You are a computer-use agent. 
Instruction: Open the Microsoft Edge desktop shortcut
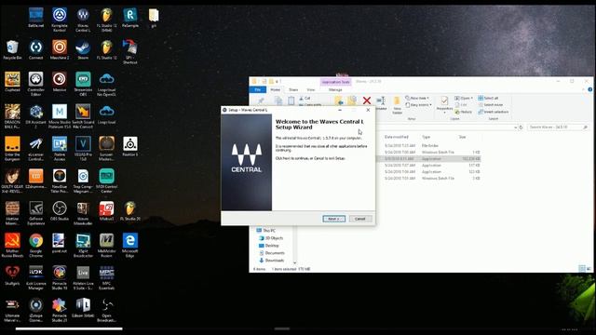coord(130,246)
